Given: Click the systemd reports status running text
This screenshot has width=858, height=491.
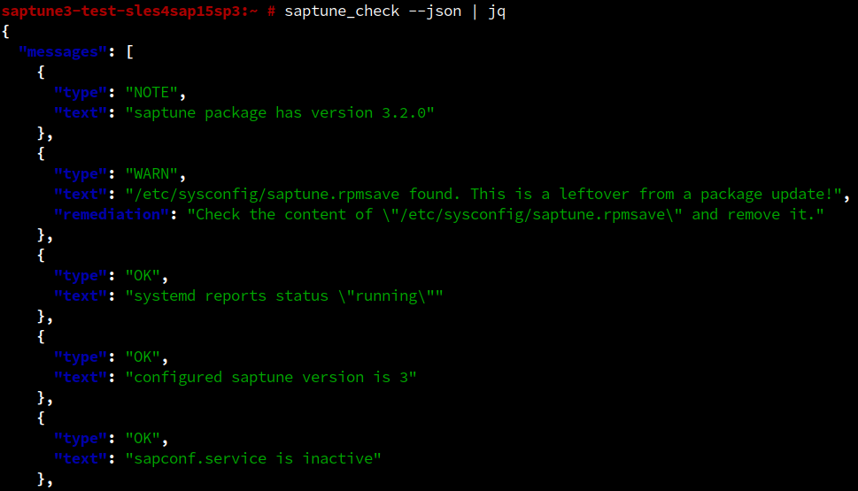Looking at the screenshot, I should click(284, 295).
